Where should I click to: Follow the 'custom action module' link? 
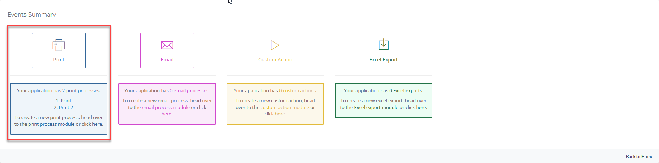(x=285, y=108)
